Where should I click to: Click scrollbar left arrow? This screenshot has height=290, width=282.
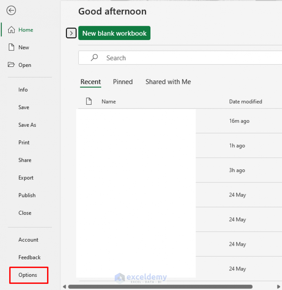tap(64, 287)
